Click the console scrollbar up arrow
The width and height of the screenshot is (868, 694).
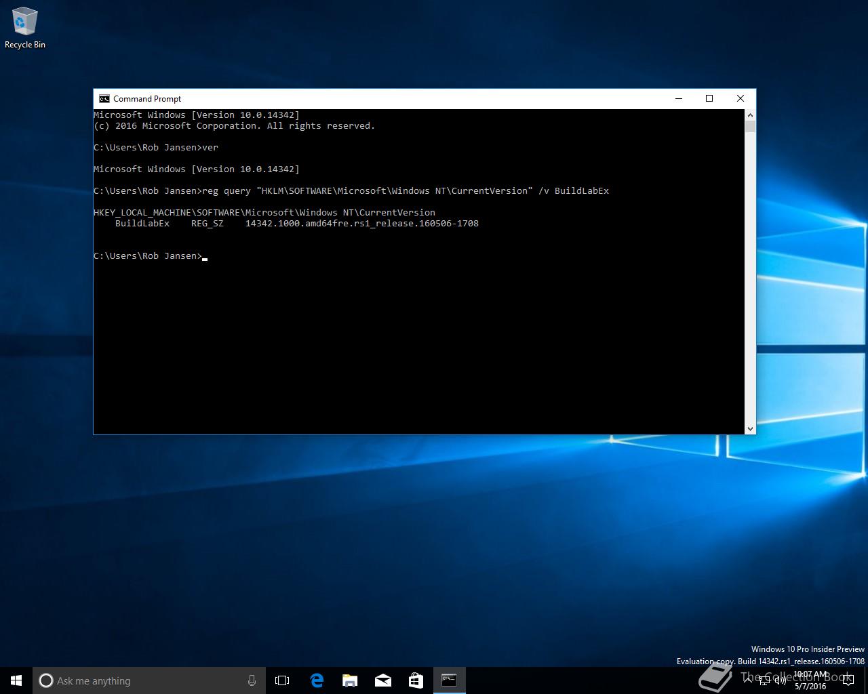tap(750, 115)
